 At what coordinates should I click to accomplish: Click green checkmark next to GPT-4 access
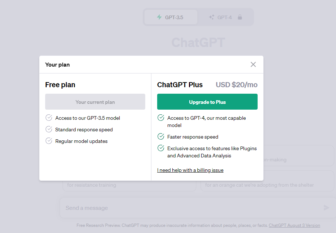tap(161, 118)
